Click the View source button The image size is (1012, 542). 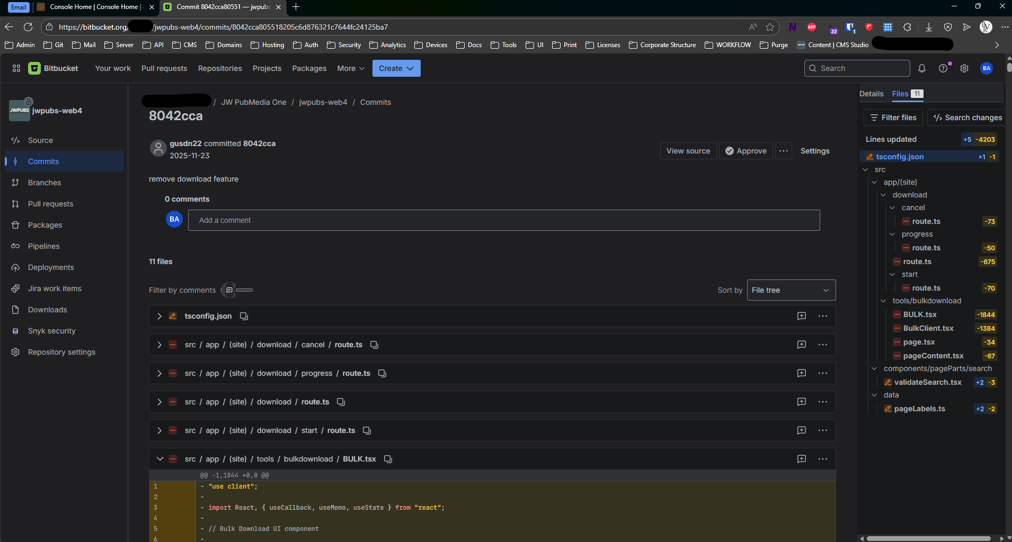click(688, 151)
